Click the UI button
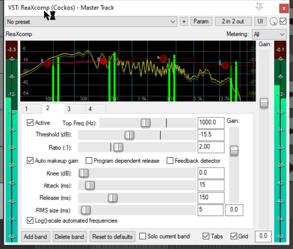Image resolution: width=293 pixels, height=249 pixels. click(x=260, y=21)
